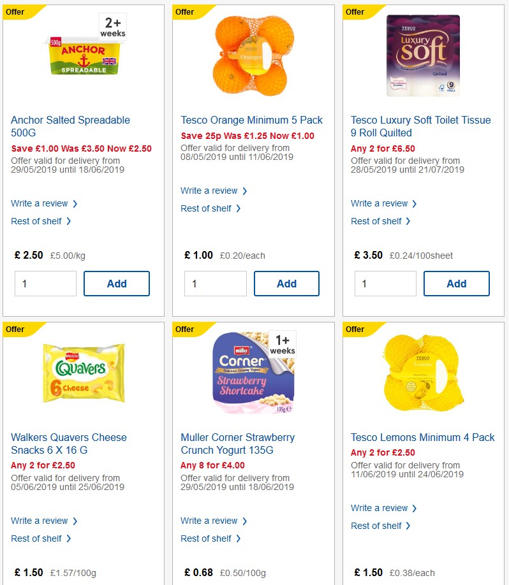
Task: Select the quantity field for Anchor Spreadable
Action: coord(45,283)
